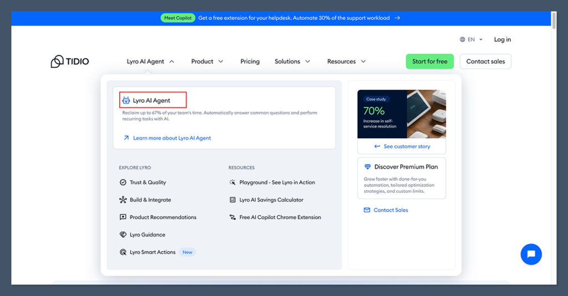Click the 70% case study thumbnail
Viewport: 568px width, 296px height.
[401, 114]
